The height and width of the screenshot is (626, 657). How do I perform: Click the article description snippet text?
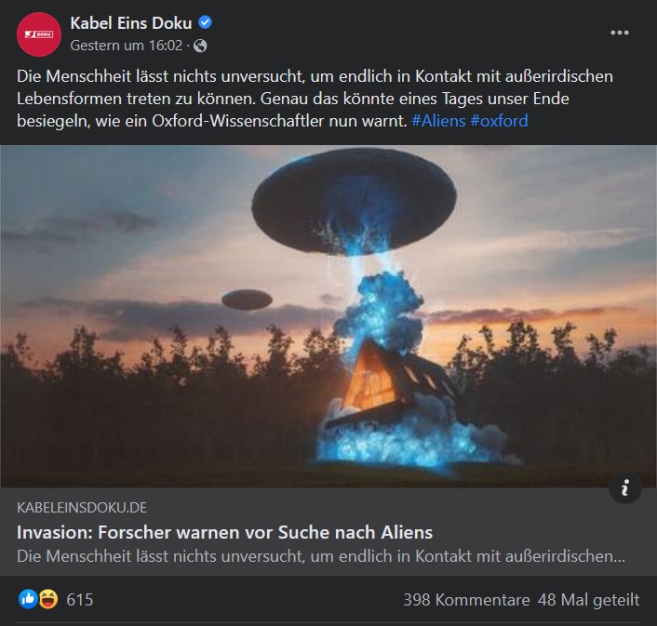coord(321,556)
